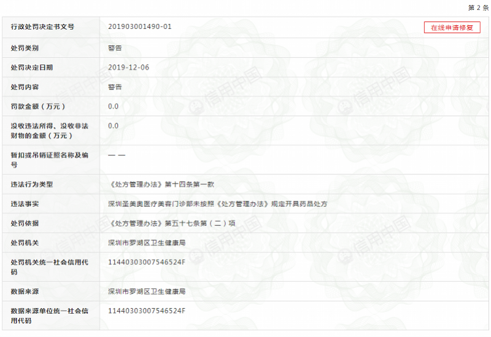Select the 警告 value in 处罚类别 row
The image size is (491, 337).
click(x=115, y=47)
